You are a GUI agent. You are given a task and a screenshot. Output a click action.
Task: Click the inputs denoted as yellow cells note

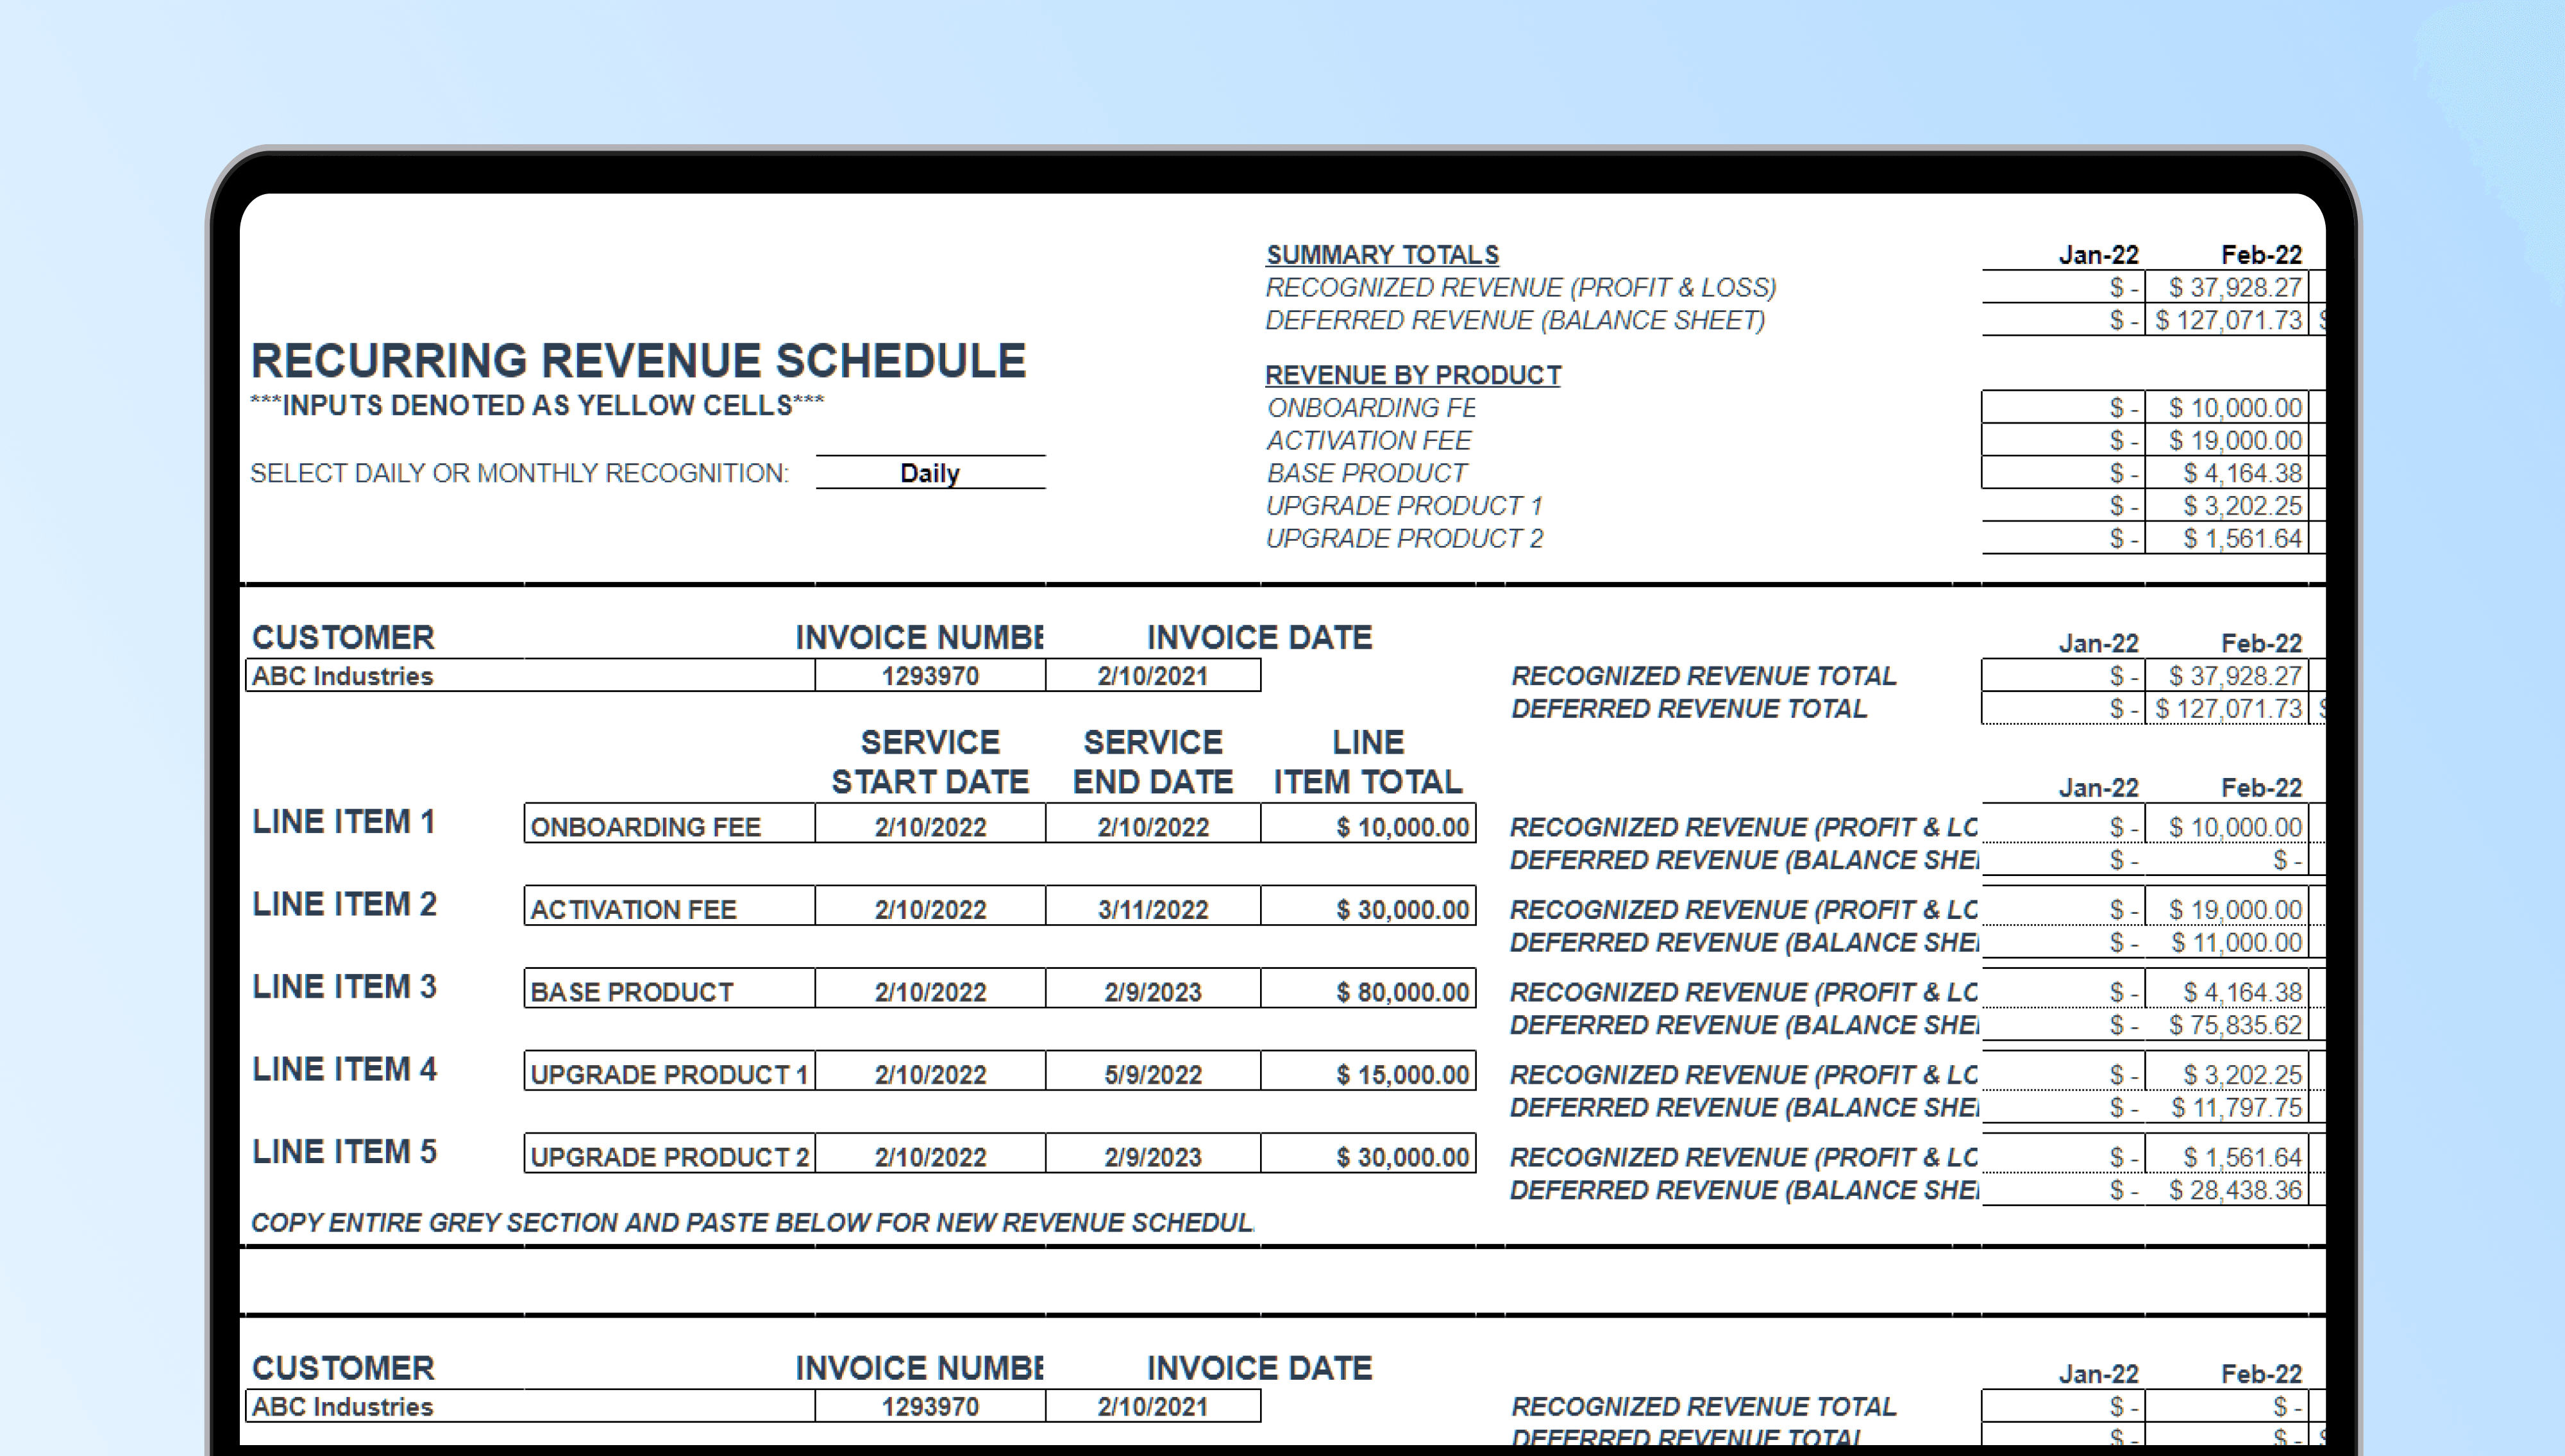(537, 406)
